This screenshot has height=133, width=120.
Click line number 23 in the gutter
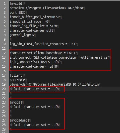click(4, 103)
